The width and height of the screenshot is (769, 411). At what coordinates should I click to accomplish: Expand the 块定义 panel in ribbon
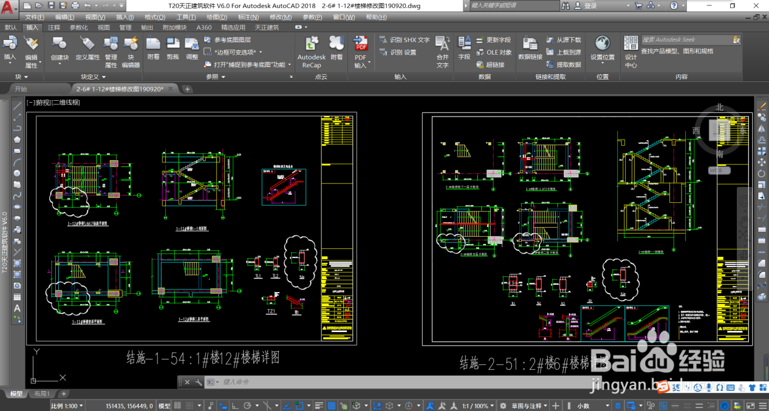[94, 77]
